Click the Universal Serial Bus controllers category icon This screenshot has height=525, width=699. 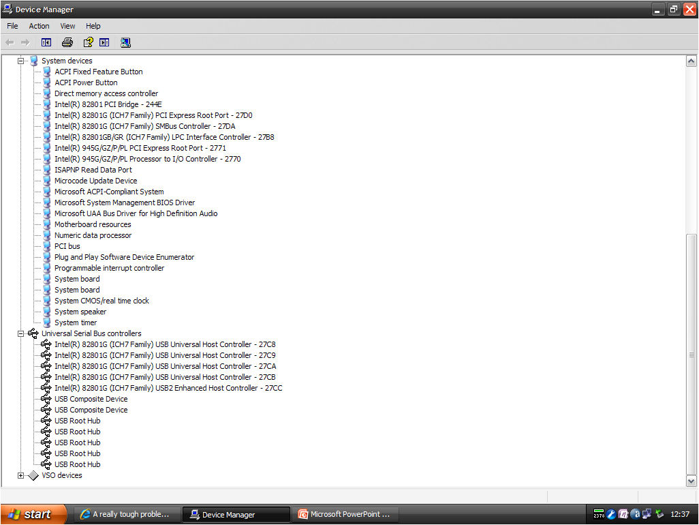point(33,333)
